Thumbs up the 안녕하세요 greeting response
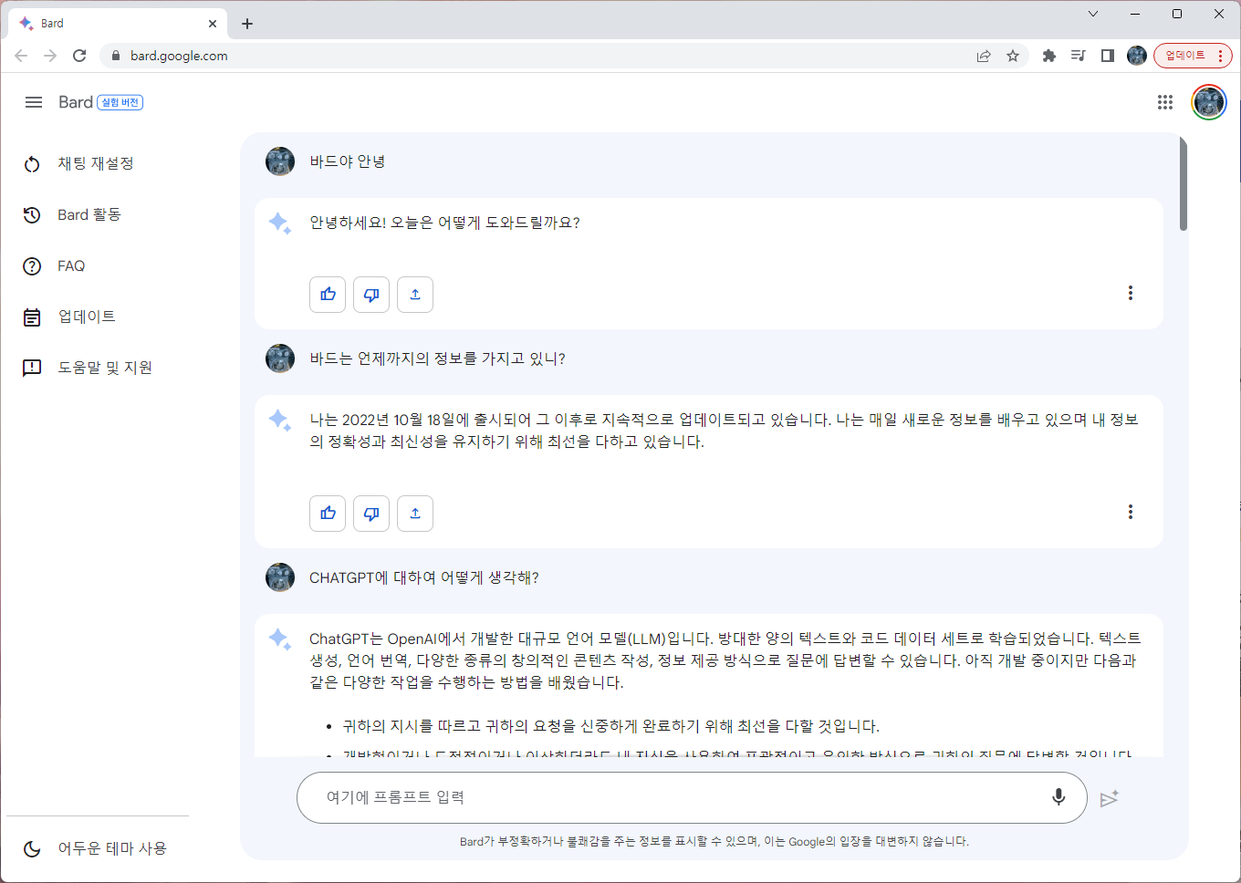The width and height of the screenshot is (1241, 883). (328, 295)
